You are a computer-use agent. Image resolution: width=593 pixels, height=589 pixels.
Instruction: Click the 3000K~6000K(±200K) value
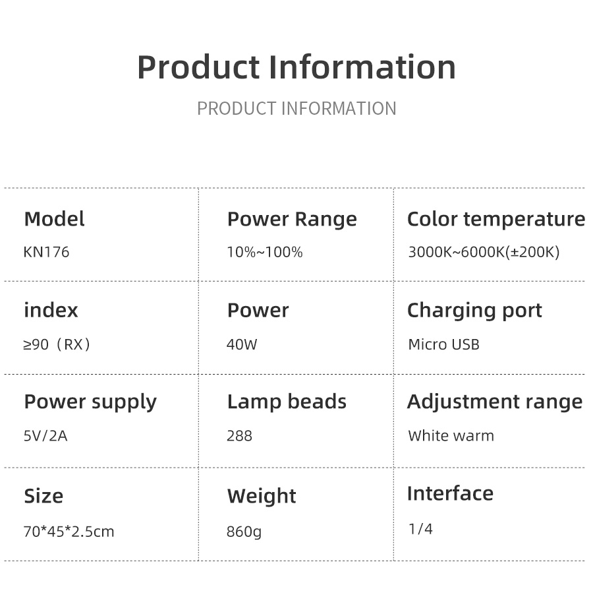[484, 252]
